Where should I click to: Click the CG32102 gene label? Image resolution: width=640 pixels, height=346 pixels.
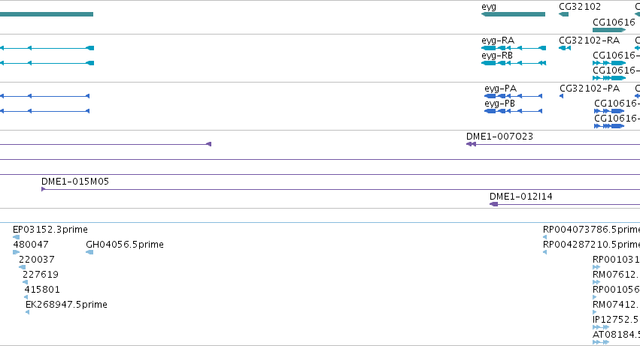(580, 7)
